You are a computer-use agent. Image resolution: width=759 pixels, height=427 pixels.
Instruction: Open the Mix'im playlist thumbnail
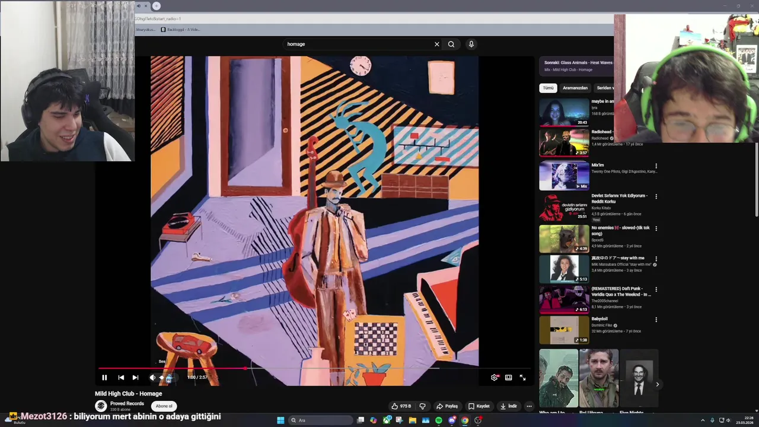[564, 176]
